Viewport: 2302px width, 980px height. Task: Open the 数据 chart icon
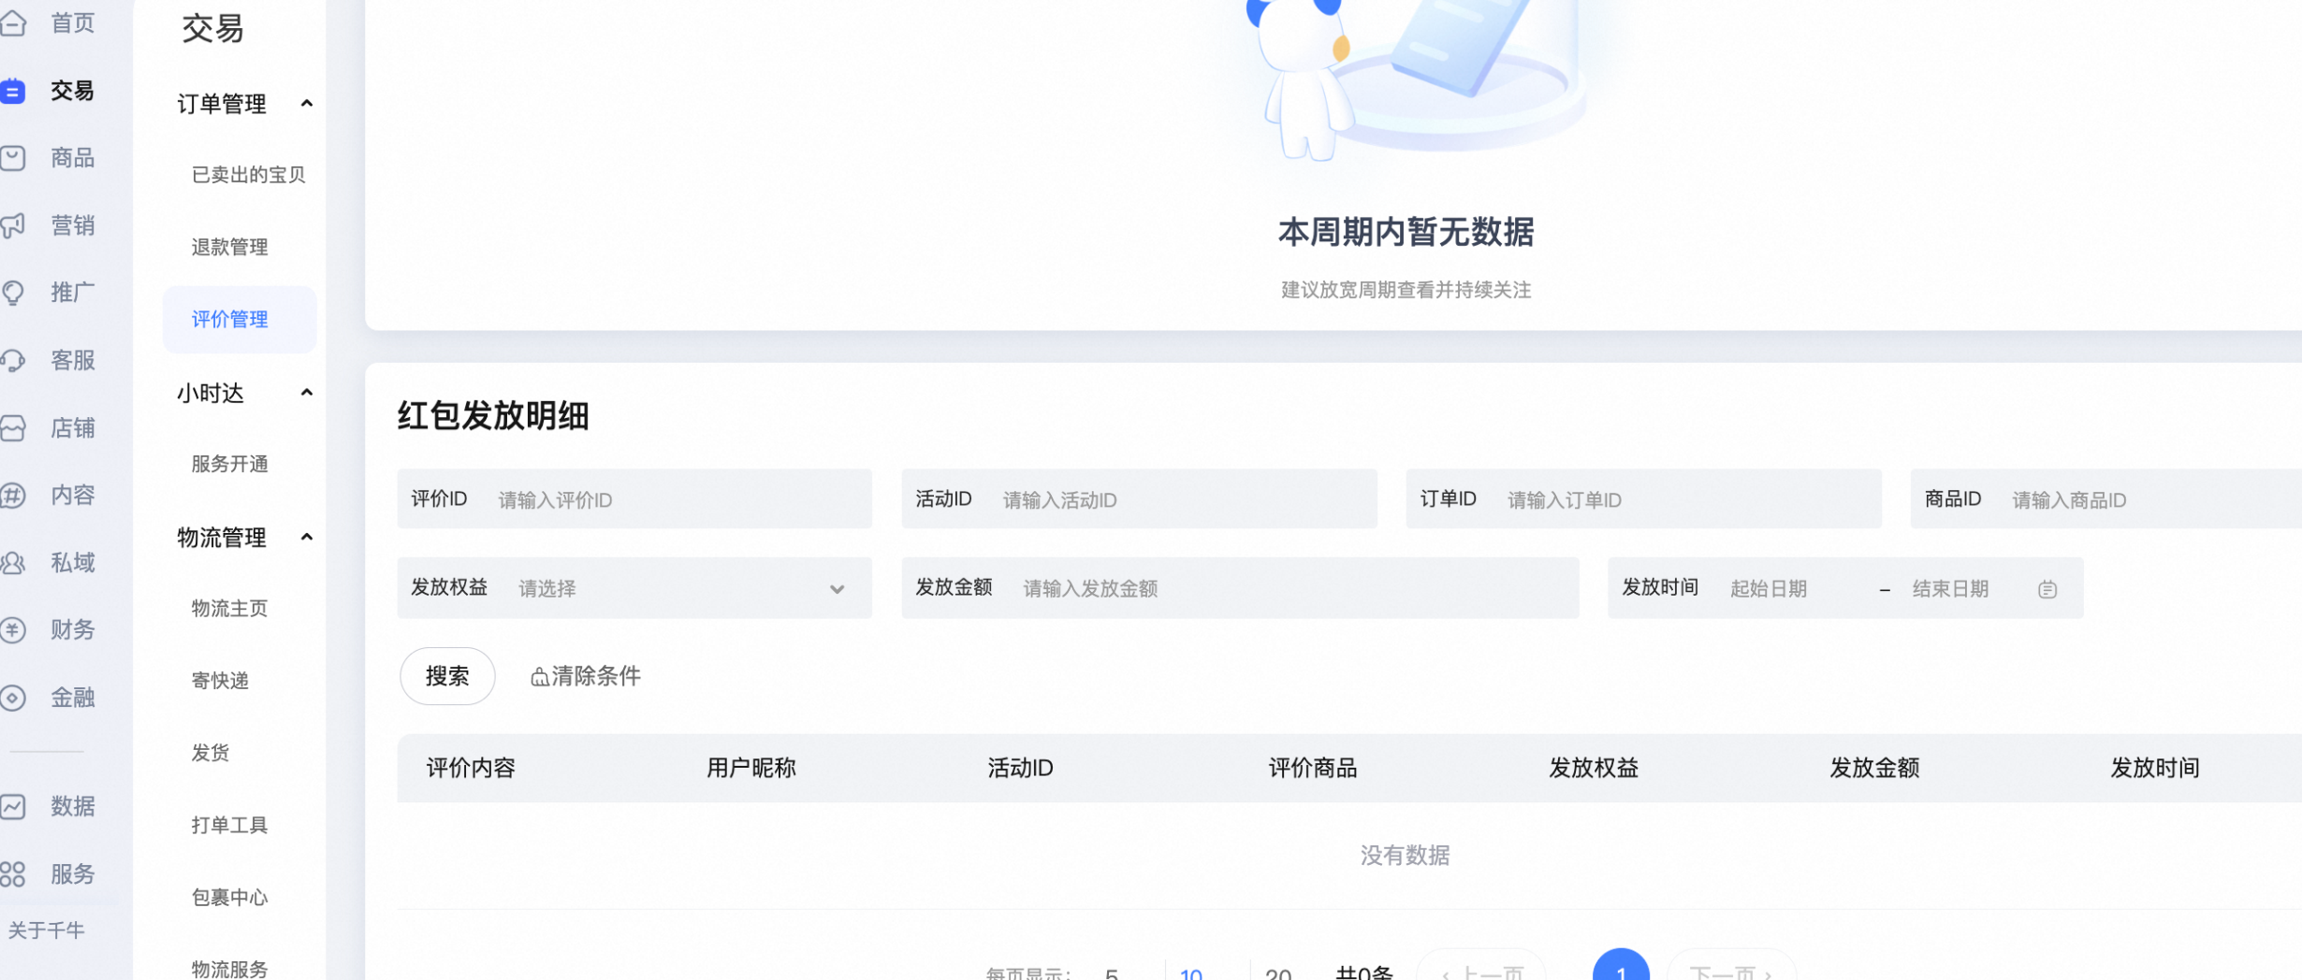coord(13,806)
